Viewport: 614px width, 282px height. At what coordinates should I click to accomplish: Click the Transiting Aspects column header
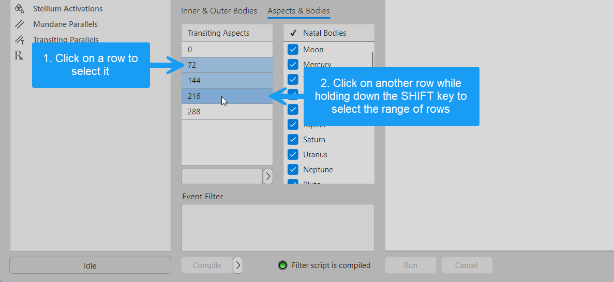coord(227,33)
